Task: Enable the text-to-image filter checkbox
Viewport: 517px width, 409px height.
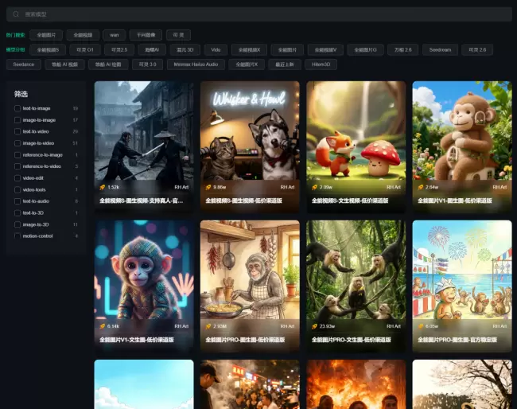Action: pos(17,108)
